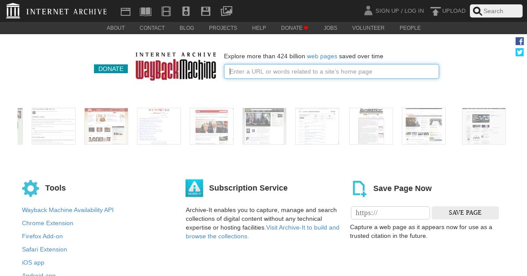Viewport: 527px width, 276px height.
Task: Share on Facebook icon
Action: tap(520, 41)
